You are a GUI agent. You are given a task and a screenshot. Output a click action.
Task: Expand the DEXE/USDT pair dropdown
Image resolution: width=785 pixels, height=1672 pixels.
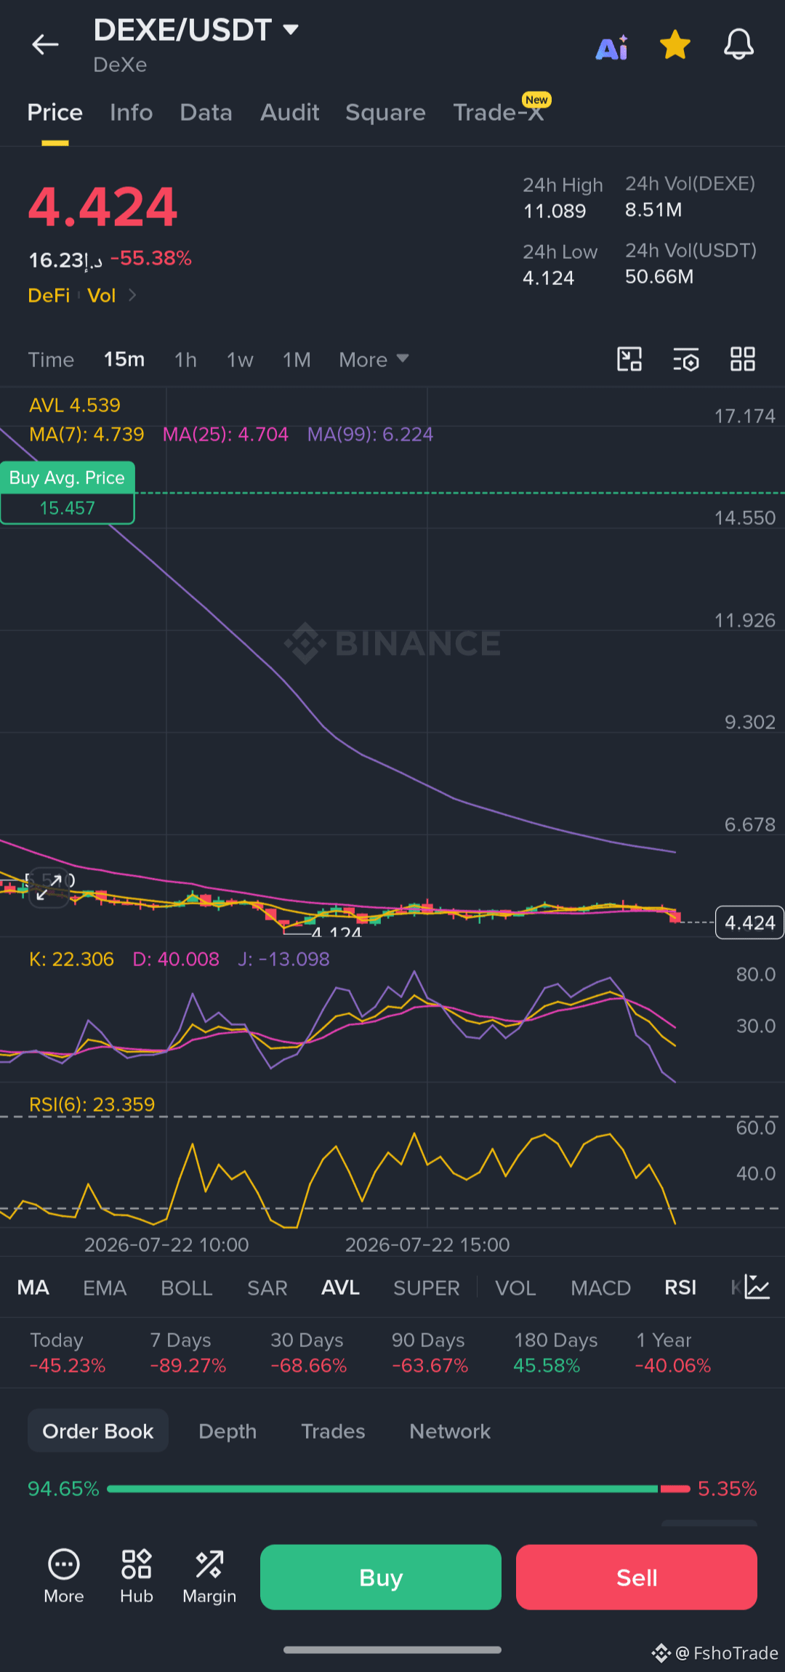pos(291,30)
